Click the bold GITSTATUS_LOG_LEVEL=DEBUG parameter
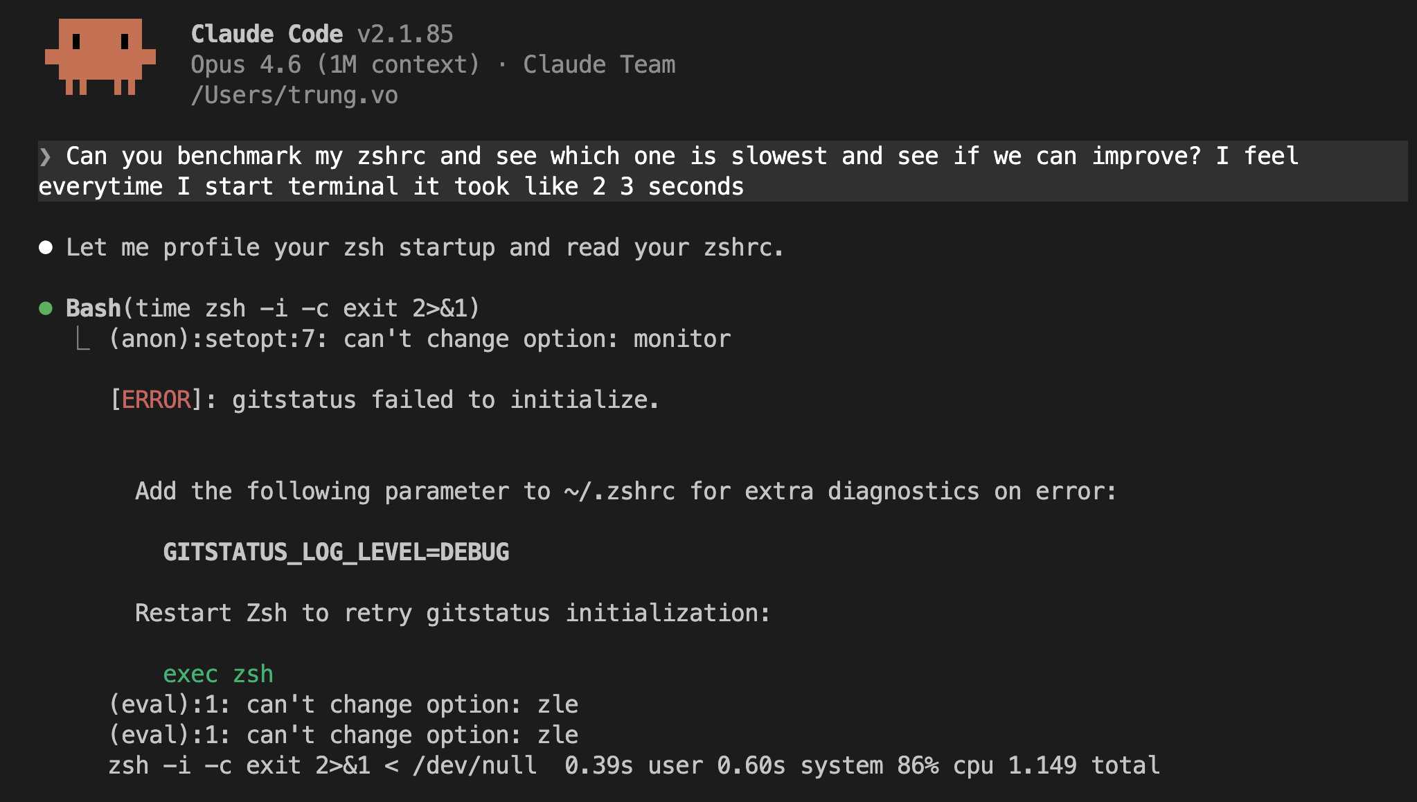This screenshot has width=1417, height=802. click(336, 553)
